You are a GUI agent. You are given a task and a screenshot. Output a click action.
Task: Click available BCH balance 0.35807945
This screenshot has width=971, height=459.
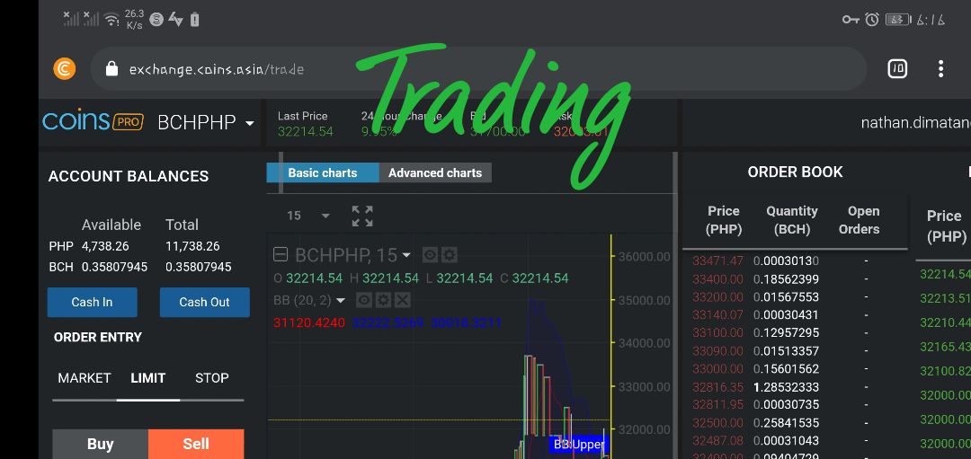pos(114,268)
